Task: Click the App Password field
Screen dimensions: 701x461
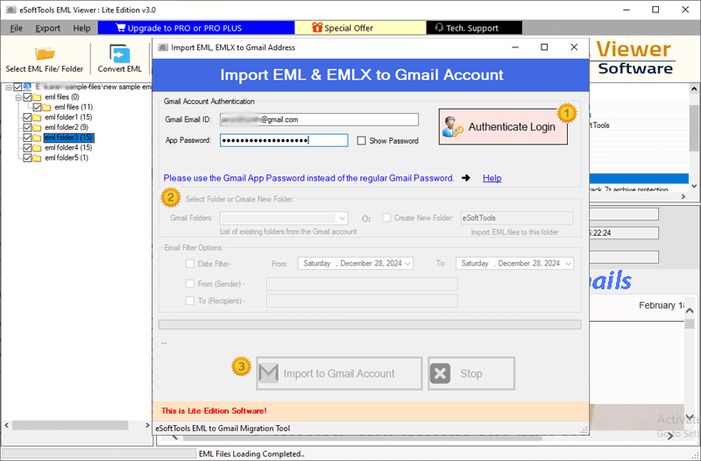Action: (x=284, y=140)
